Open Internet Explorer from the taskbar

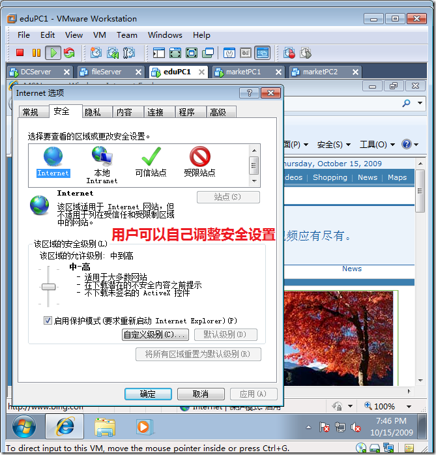[65, 426]
